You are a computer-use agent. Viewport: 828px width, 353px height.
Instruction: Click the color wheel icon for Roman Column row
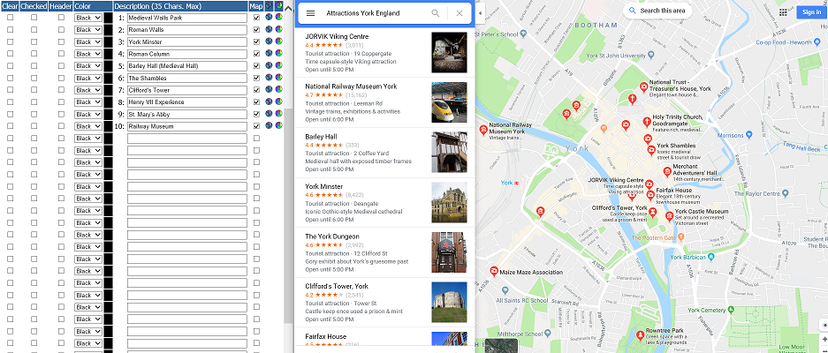click(x=279, y=53)
